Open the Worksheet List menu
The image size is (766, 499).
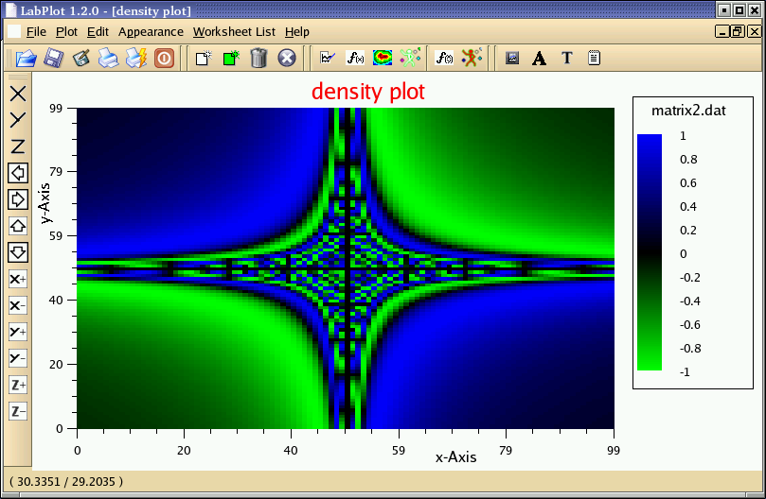234,32
